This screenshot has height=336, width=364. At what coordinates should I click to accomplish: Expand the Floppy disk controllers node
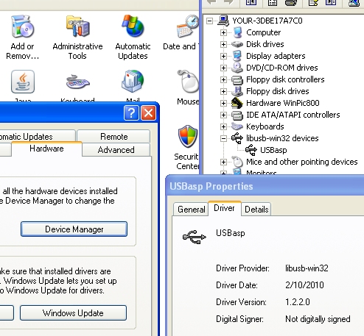click(223, 79)
